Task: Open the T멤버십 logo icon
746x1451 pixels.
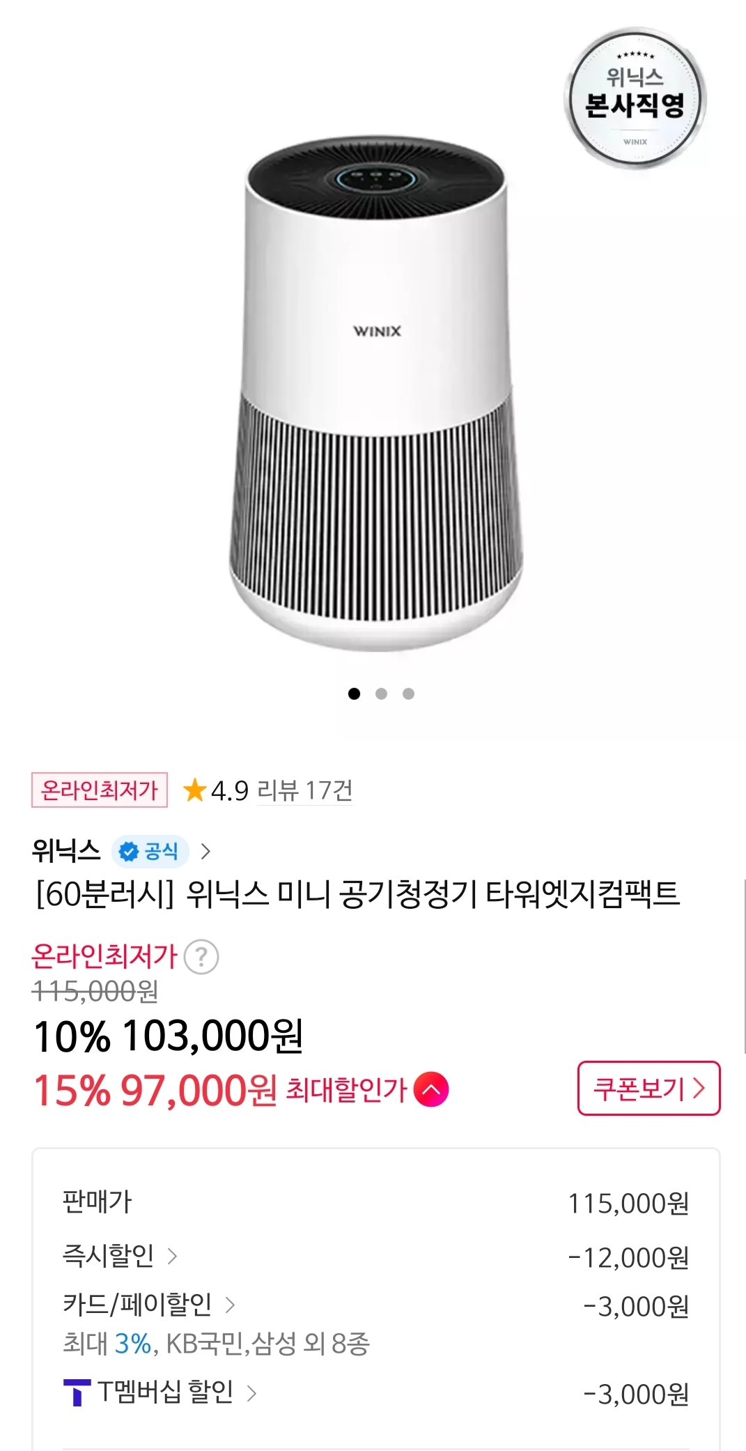Action: [x=77, y=1392]
